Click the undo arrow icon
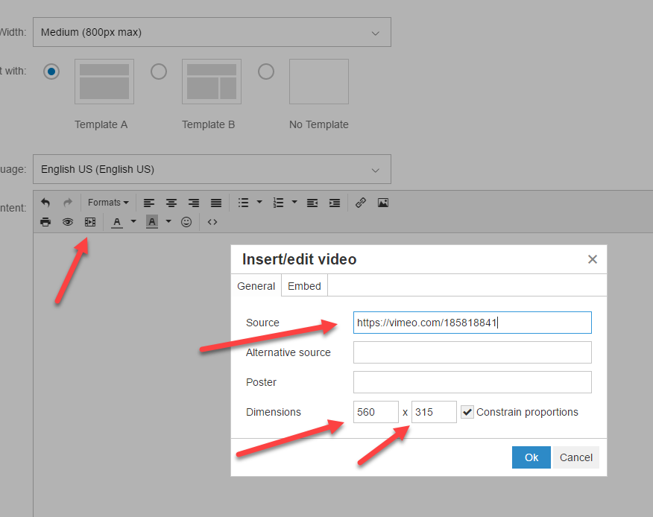This screenshot has height=517, width=653. click(x=45, y=203)
